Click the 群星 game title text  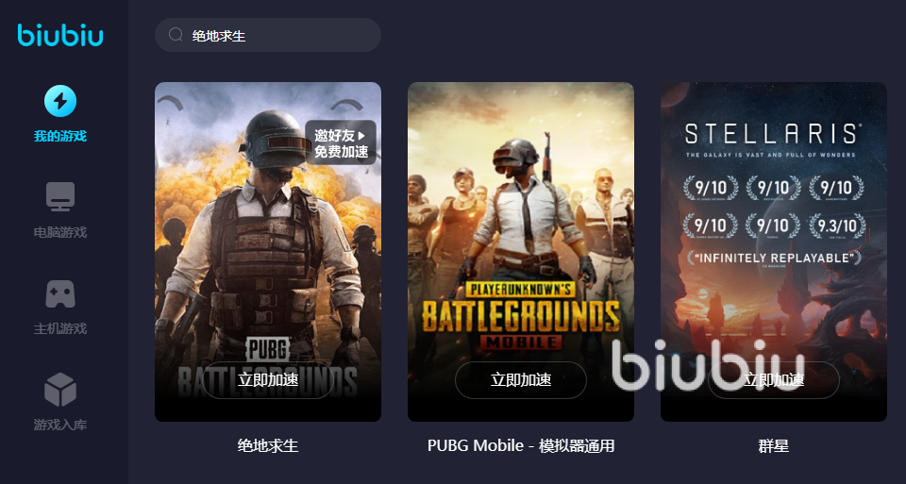[773, 446]
